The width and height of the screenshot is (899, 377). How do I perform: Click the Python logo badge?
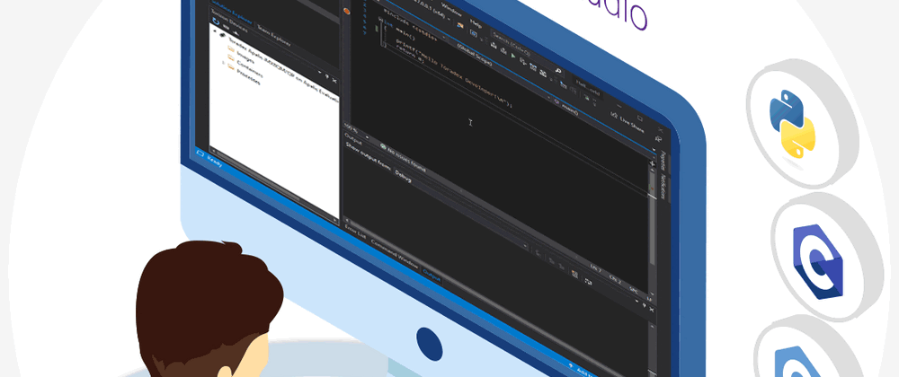(x=792, y=122)
